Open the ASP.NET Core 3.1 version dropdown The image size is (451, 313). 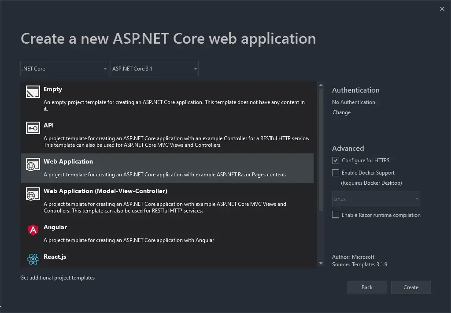(x=195, y=69)
